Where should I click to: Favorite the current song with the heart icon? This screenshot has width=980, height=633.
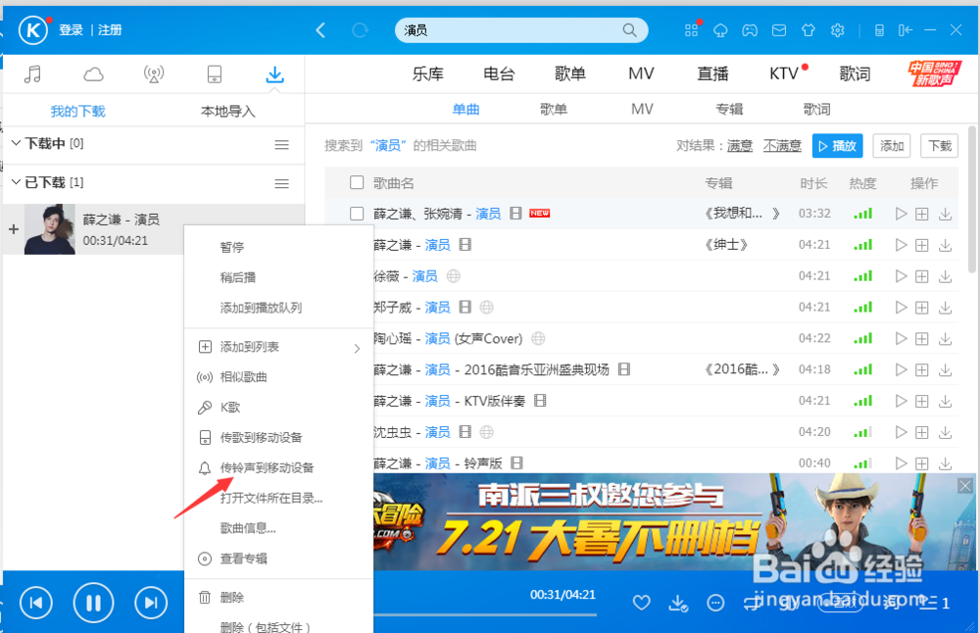coord(639,604)
